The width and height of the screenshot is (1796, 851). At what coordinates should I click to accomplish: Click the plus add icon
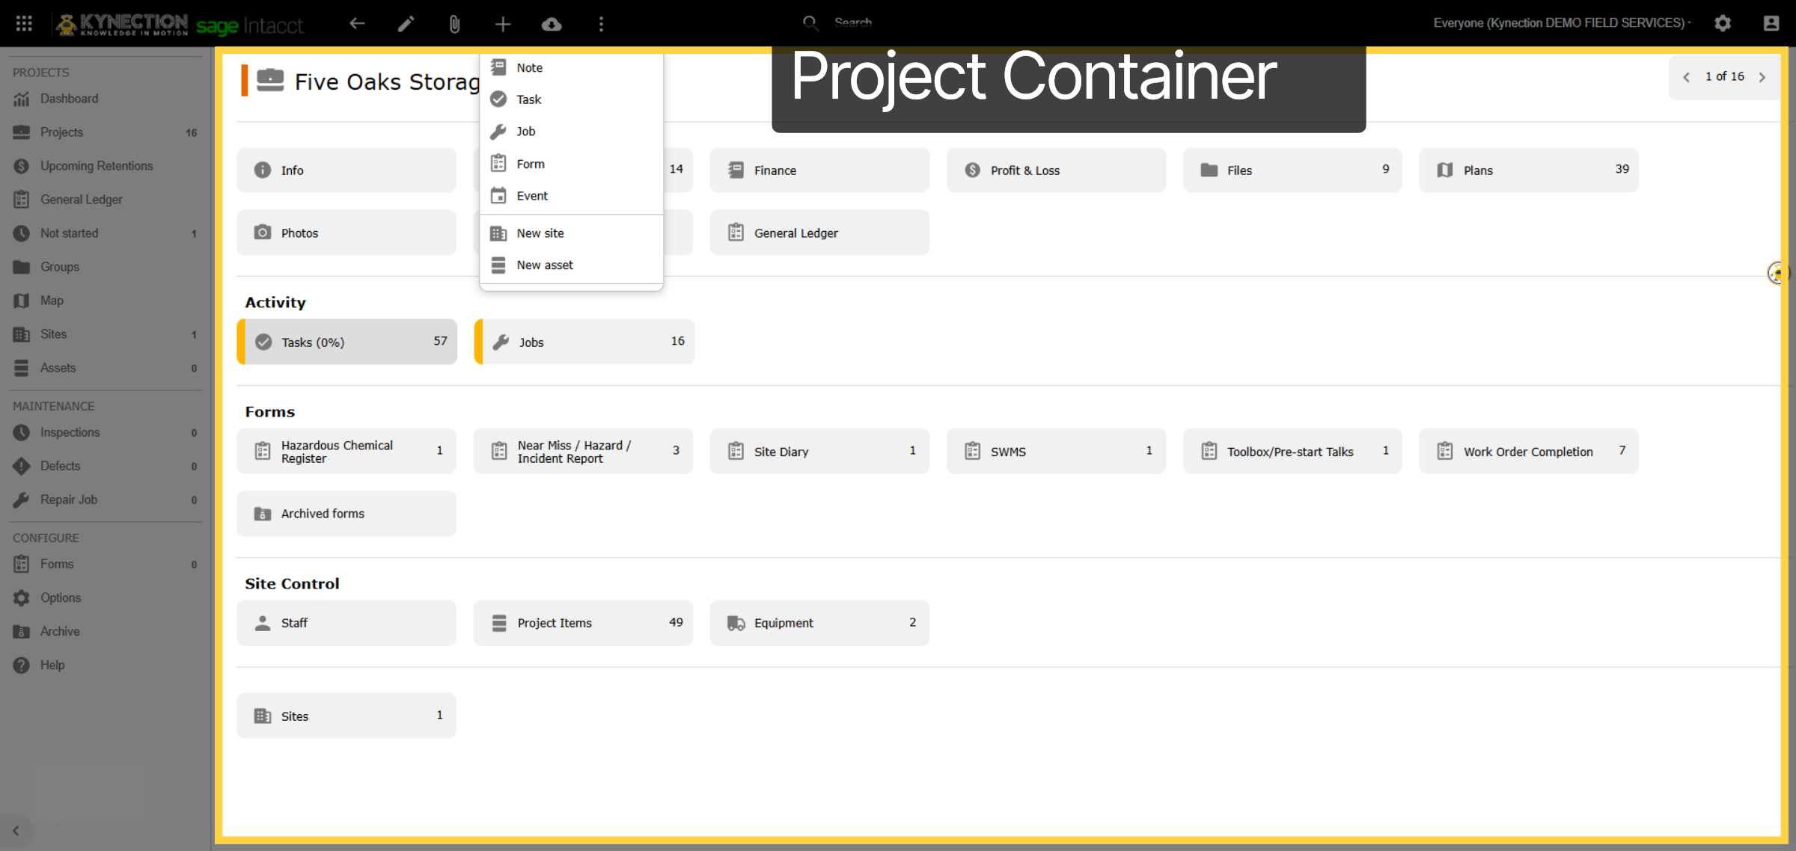(x=503, y=24)
